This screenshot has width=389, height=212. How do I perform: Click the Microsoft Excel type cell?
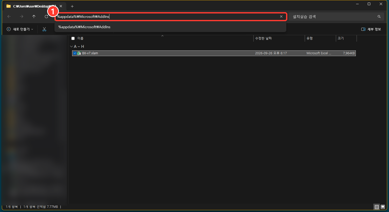(319, 53)
